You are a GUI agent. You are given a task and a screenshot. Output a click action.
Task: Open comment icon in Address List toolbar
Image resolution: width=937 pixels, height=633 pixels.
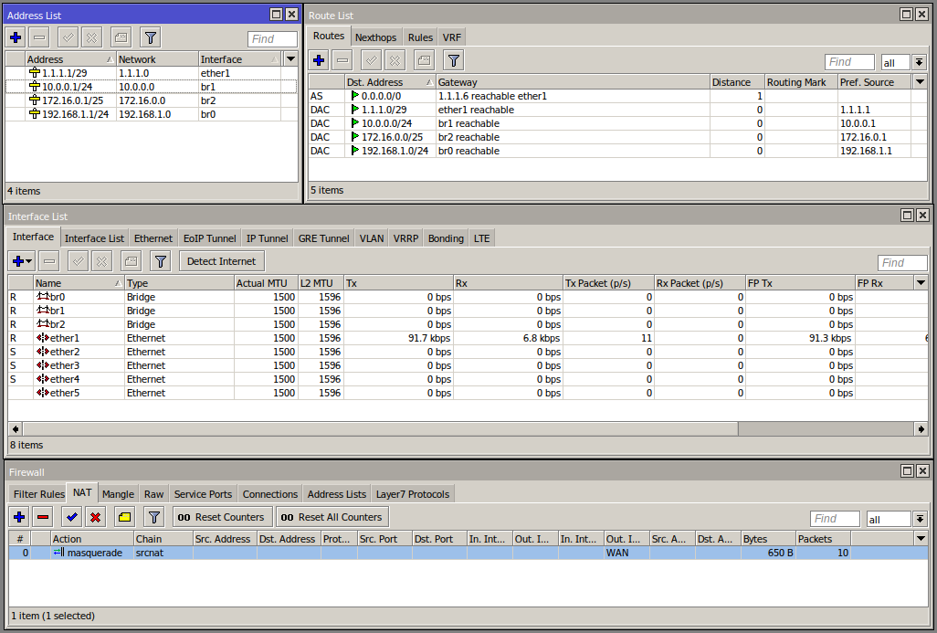click(x=121, y=37)
